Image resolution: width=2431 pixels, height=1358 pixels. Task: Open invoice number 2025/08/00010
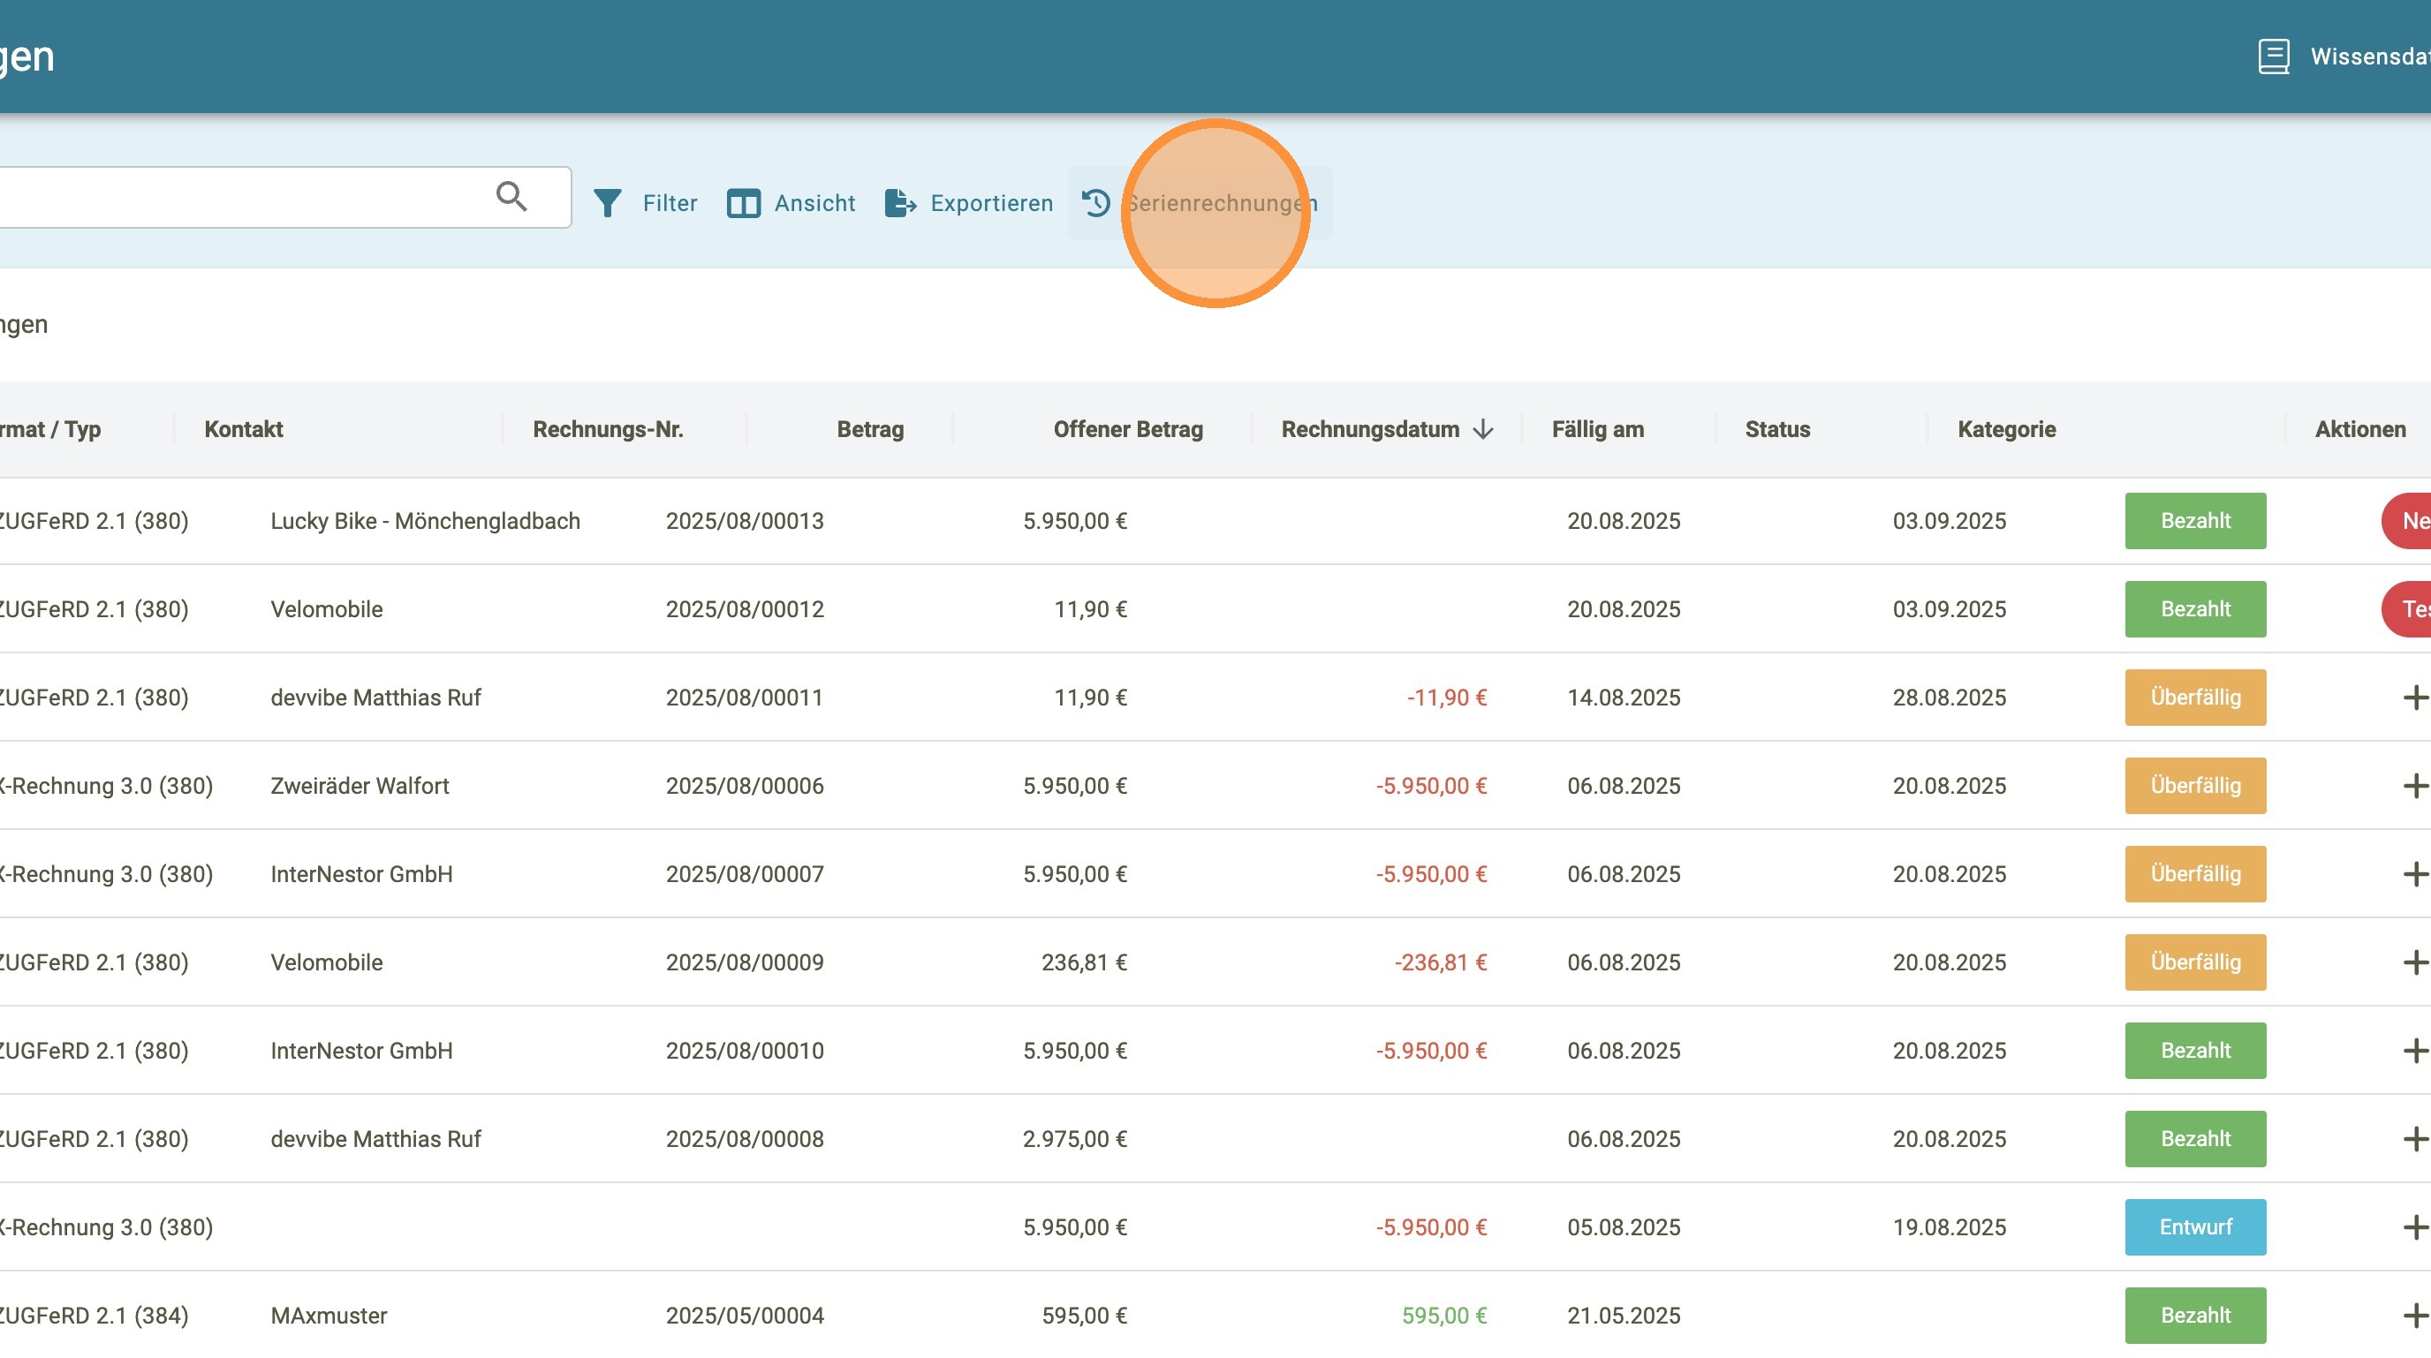745,1051
